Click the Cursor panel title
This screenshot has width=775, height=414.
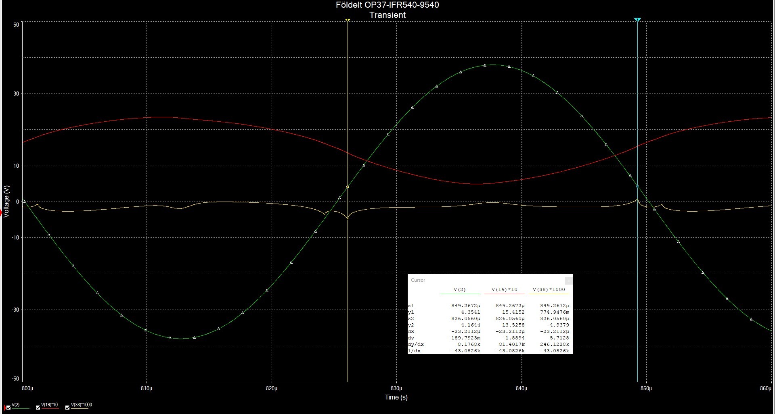(x=418, y=280)
